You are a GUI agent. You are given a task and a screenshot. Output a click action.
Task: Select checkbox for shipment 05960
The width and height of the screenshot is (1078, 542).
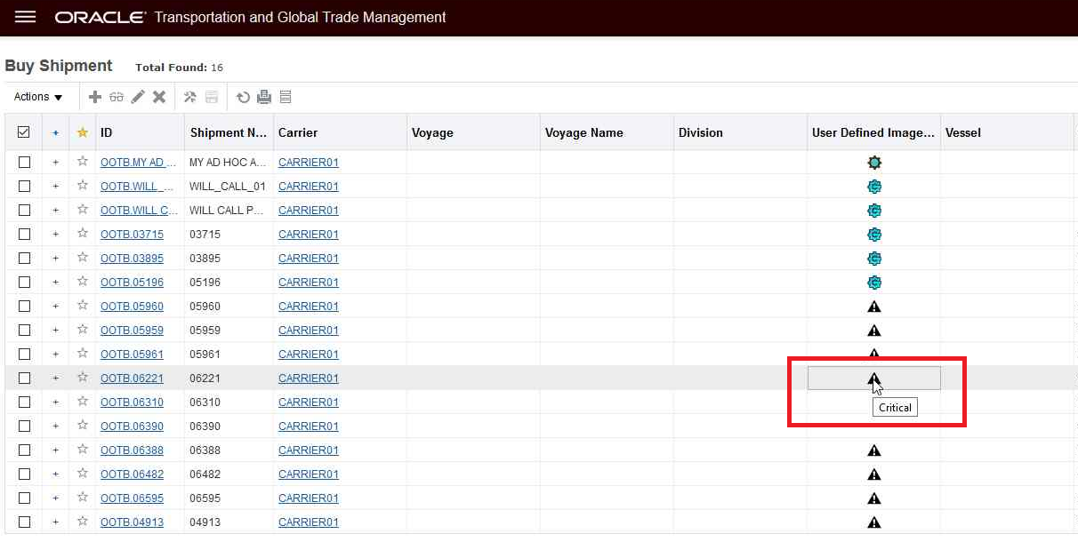pos(24,307)
